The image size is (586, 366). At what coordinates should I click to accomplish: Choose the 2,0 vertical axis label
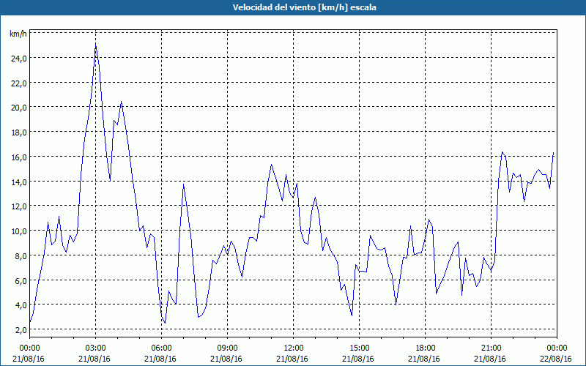click(x=21, y=330)
